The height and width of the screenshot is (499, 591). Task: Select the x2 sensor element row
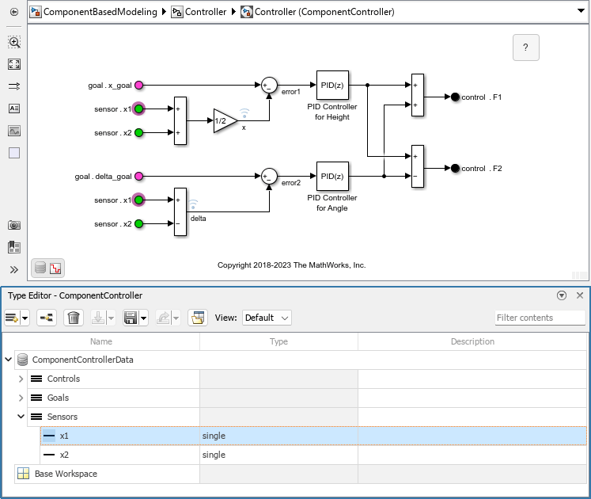(65, 455)
